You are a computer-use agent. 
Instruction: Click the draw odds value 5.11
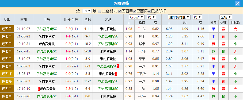tap(185, 44)
